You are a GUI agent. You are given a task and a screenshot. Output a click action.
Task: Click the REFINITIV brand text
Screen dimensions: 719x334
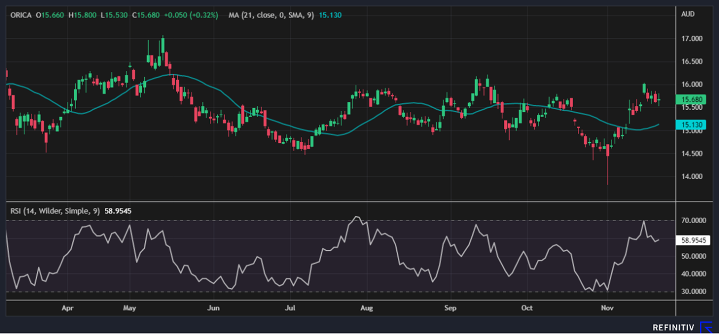(x=674, y=328)
